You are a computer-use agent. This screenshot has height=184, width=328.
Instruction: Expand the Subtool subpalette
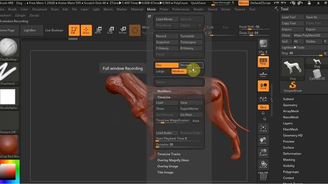coord(288,99)
